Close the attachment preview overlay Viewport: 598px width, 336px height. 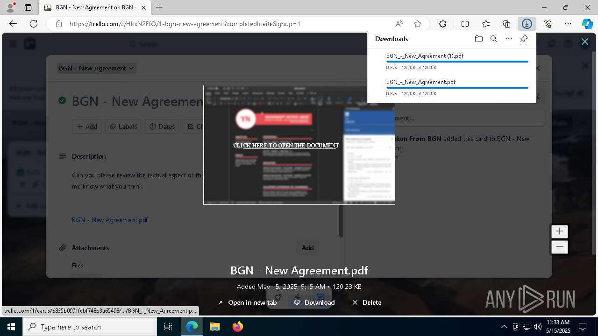[x=584, y=42]
